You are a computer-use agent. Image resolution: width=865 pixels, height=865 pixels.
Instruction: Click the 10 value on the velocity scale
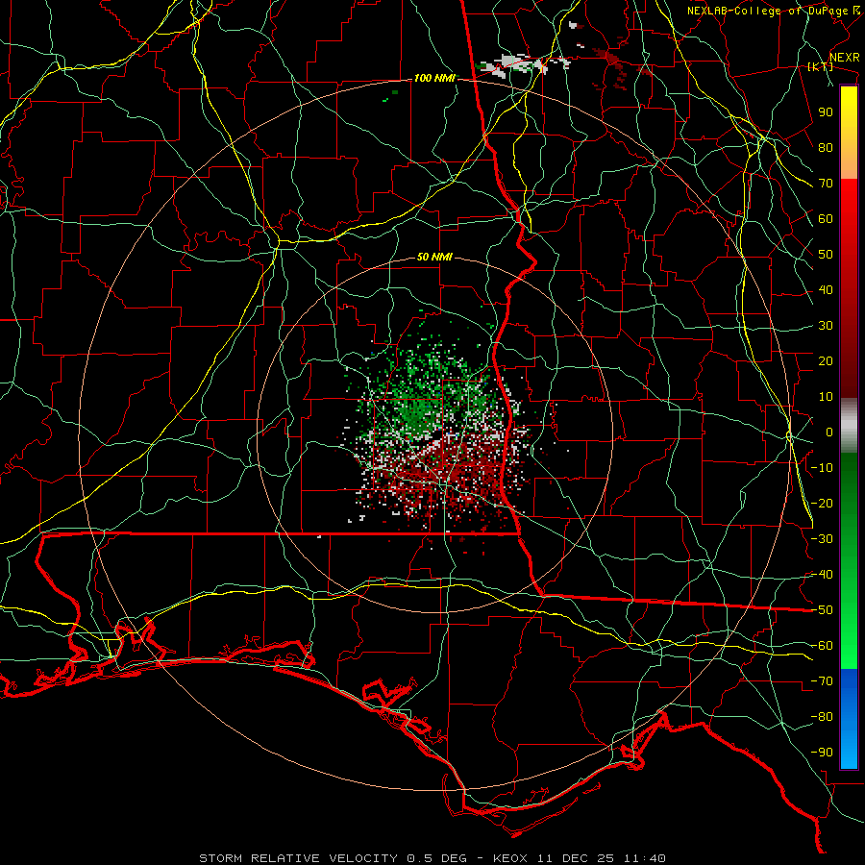(x=826, y=397)
